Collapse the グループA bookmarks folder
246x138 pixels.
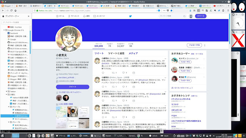click(9, 107)
